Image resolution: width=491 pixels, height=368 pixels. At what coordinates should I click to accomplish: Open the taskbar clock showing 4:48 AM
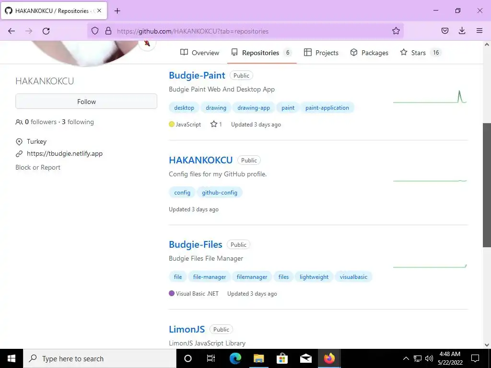point(450,358)
